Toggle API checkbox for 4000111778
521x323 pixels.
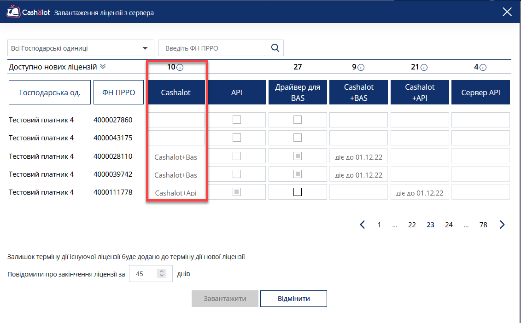coord(237,191)
